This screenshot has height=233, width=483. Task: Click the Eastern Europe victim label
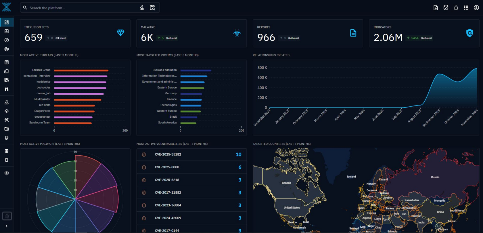pyautogui.click(x=167, y=87)
